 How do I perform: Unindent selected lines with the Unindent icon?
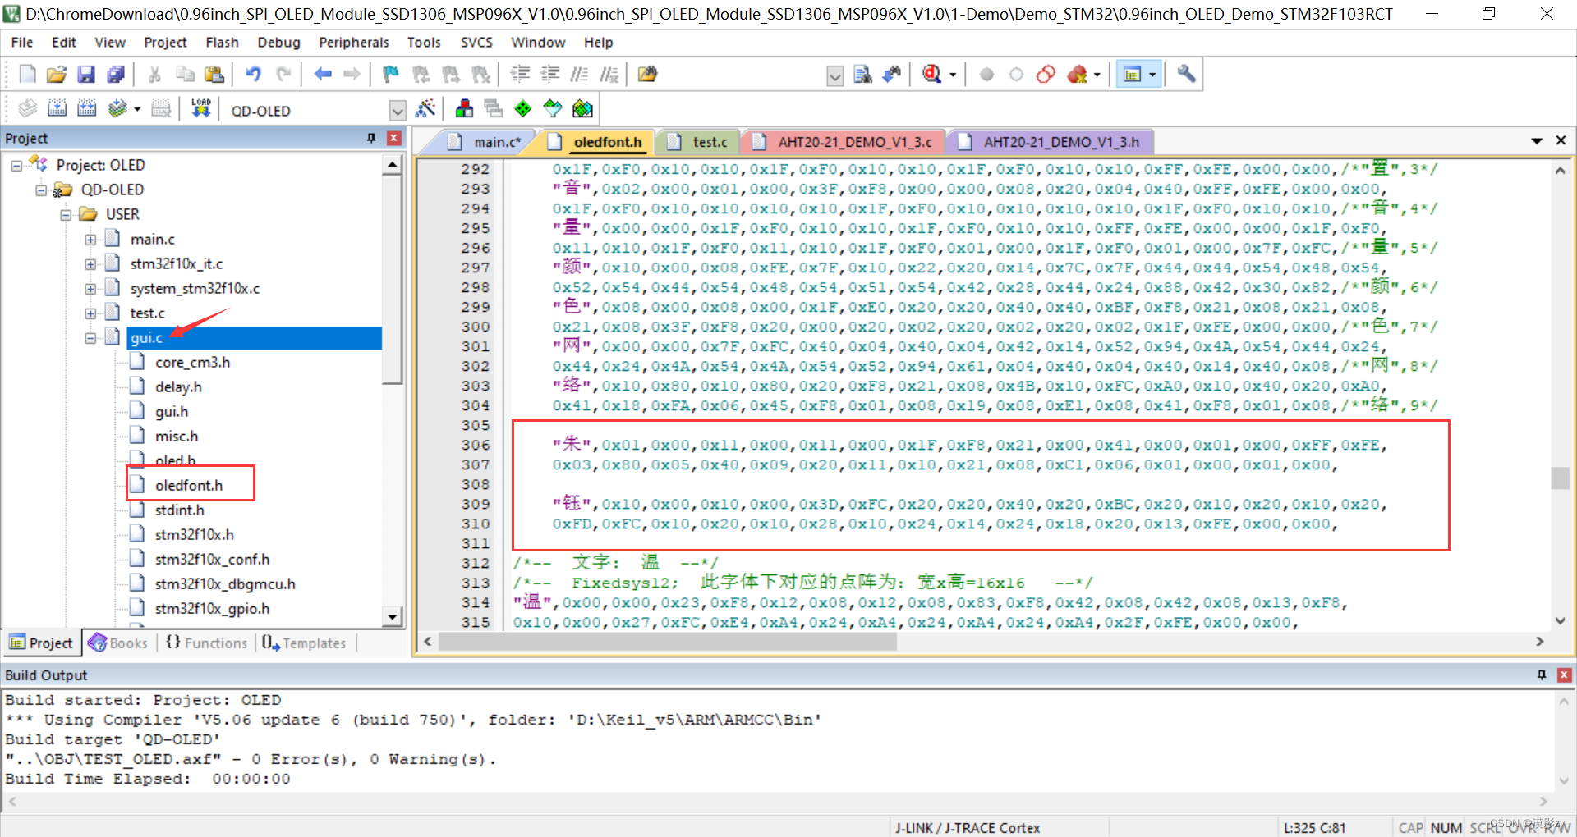click(x=549, y=75)
